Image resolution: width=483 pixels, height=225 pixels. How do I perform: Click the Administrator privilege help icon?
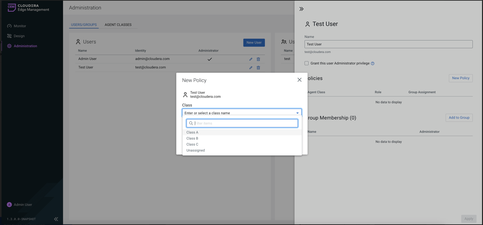click(x=373, y=63)
